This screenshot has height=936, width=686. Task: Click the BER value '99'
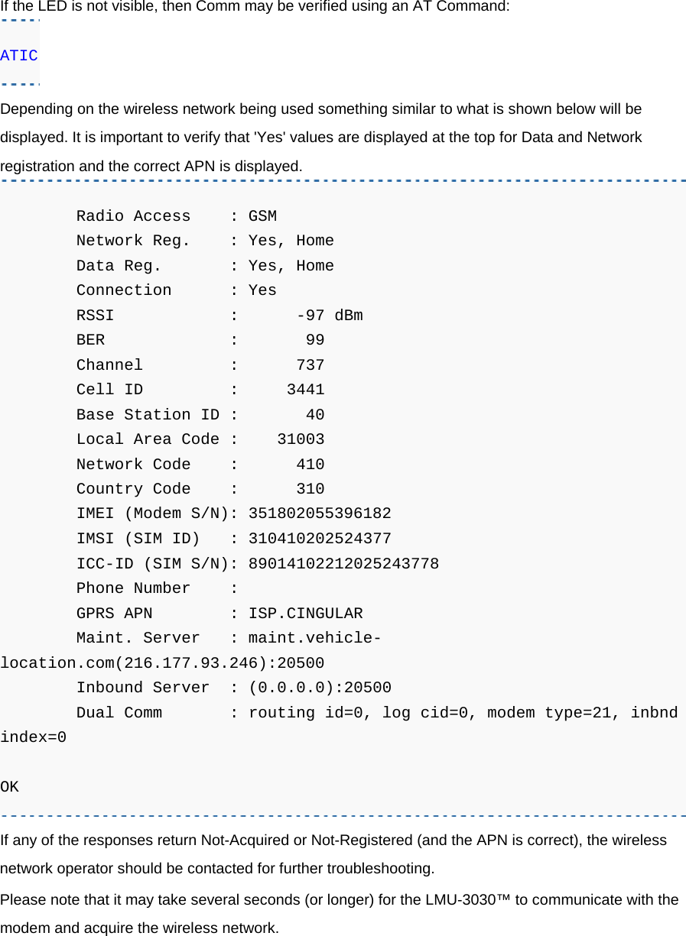pos(314,340)
